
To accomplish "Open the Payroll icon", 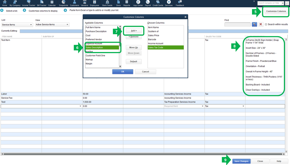I will 148,3.
